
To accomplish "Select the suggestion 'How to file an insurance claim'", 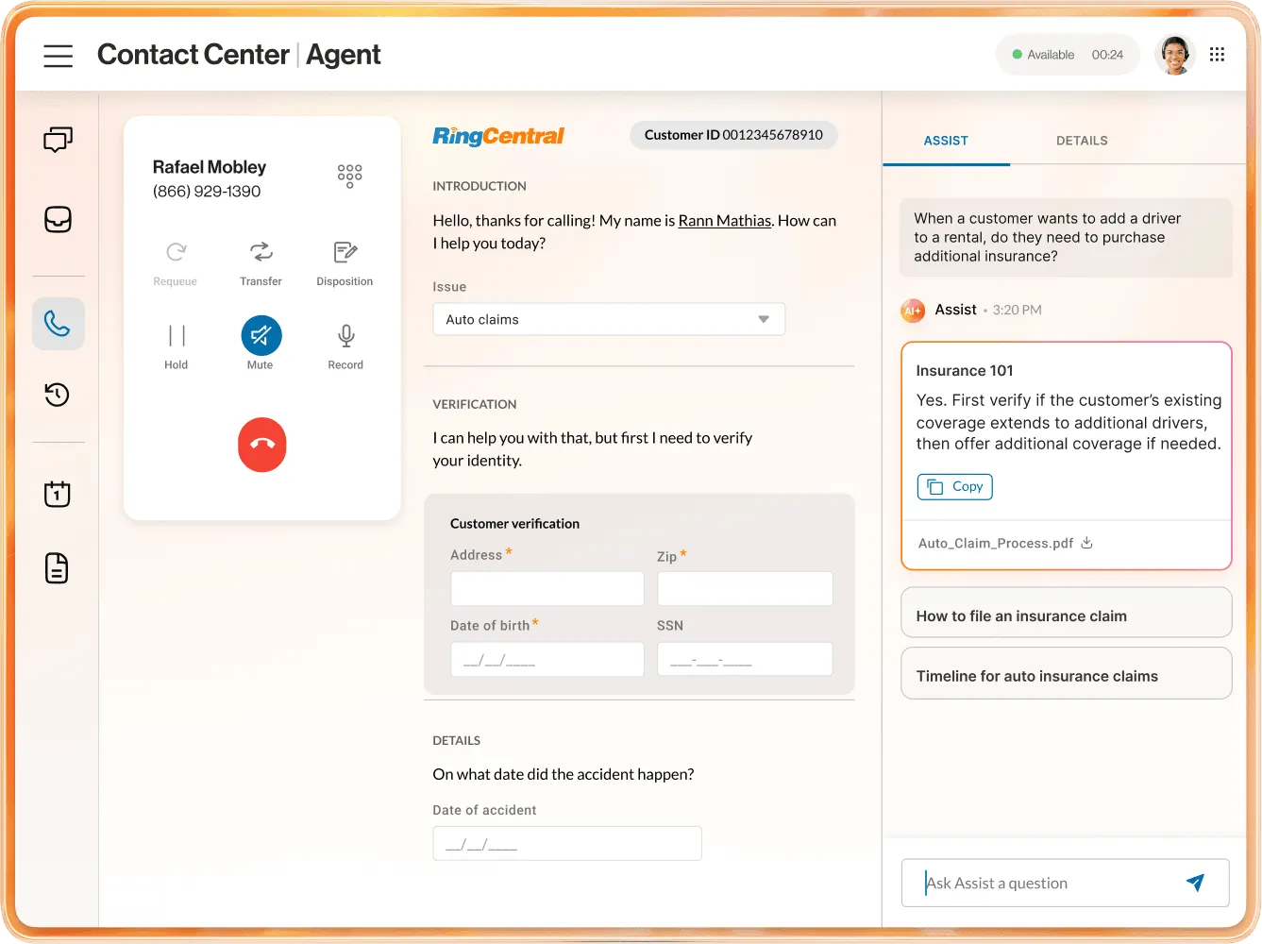I will click(x=1066, y=615).
